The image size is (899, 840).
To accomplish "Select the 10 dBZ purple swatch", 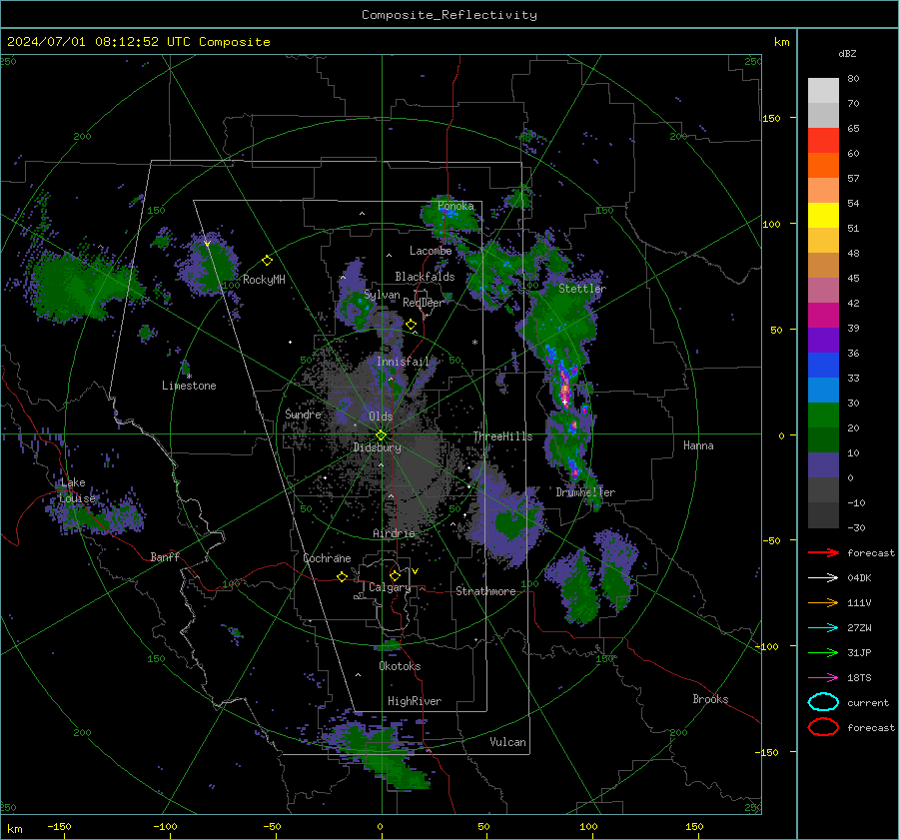I will click(823, 465).
